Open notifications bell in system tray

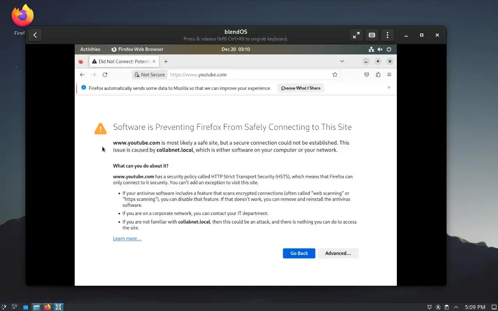tap(430, 307)
